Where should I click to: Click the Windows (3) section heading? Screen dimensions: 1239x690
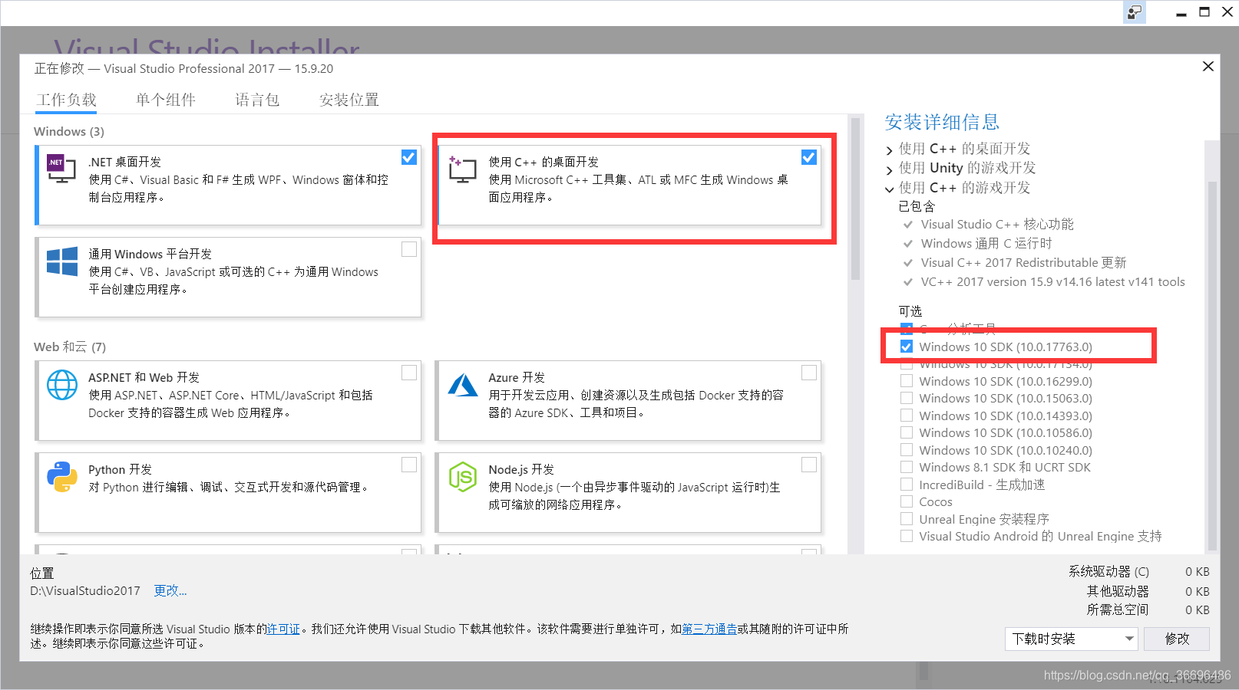tap(69, 131)
